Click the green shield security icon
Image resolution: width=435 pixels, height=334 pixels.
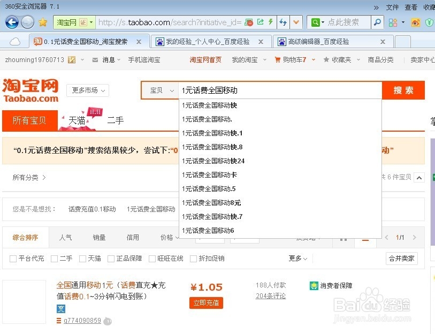pyautogui.click(x=429, y=22)
